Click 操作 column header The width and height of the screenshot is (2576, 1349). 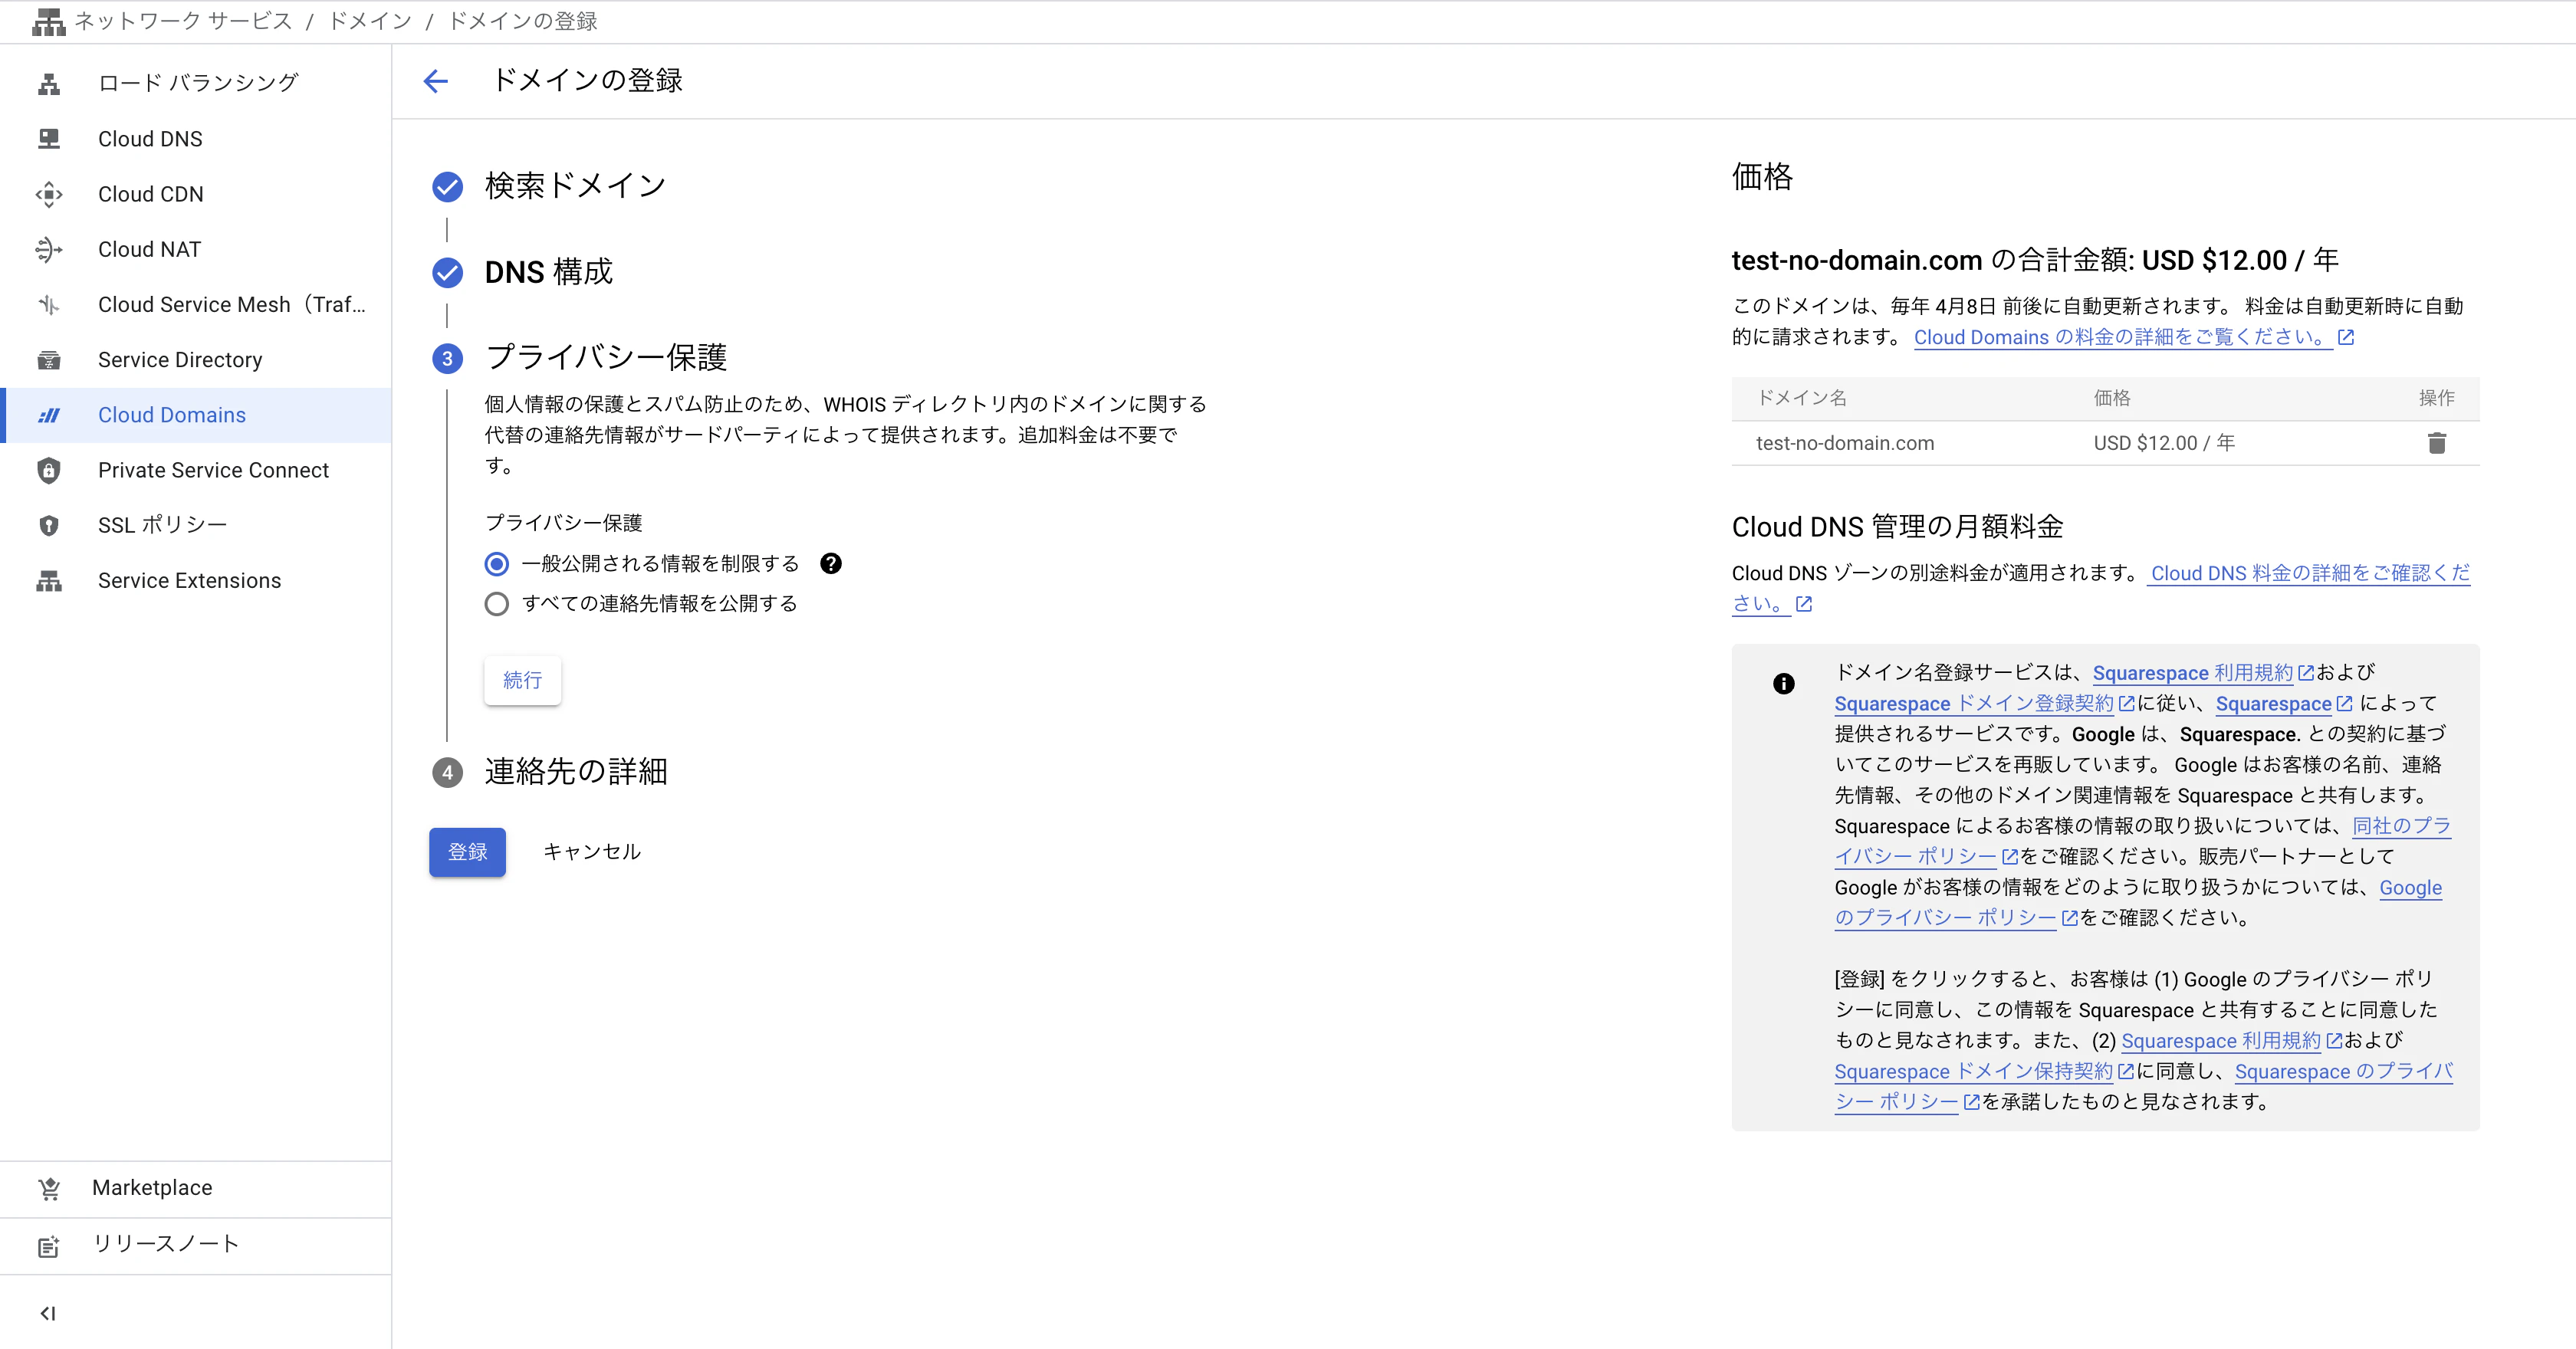(x=2437, y=398)
